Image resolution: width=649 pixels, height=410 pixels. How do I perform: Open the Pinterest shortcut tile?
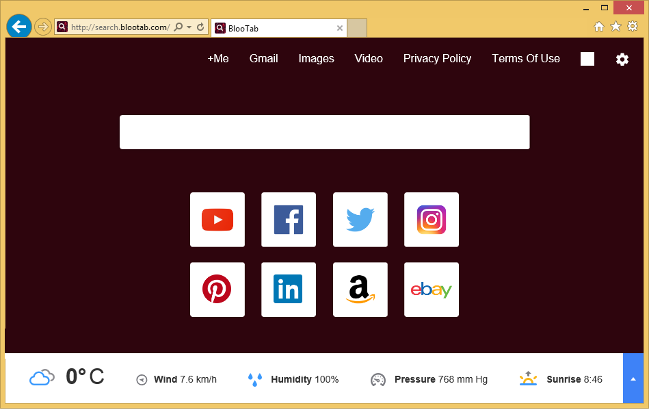(217, 290)
